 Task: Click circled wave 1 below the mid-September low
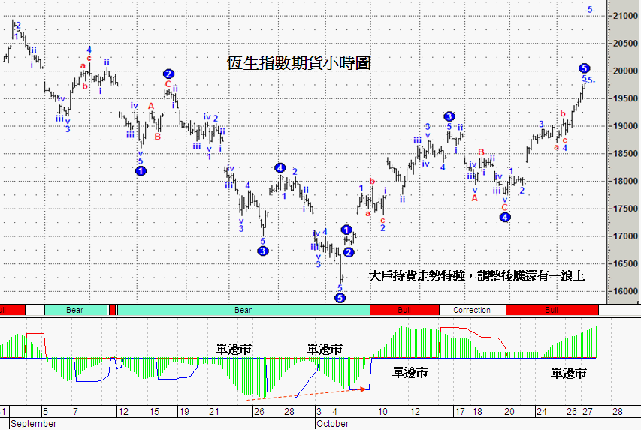tap(141, 171)
